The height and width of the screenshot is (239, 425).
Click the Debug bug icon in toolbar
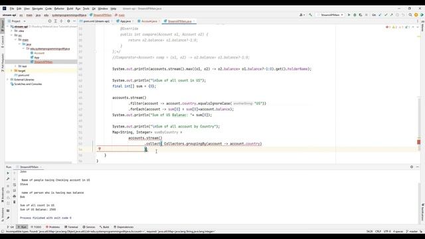tap(355, 15)
